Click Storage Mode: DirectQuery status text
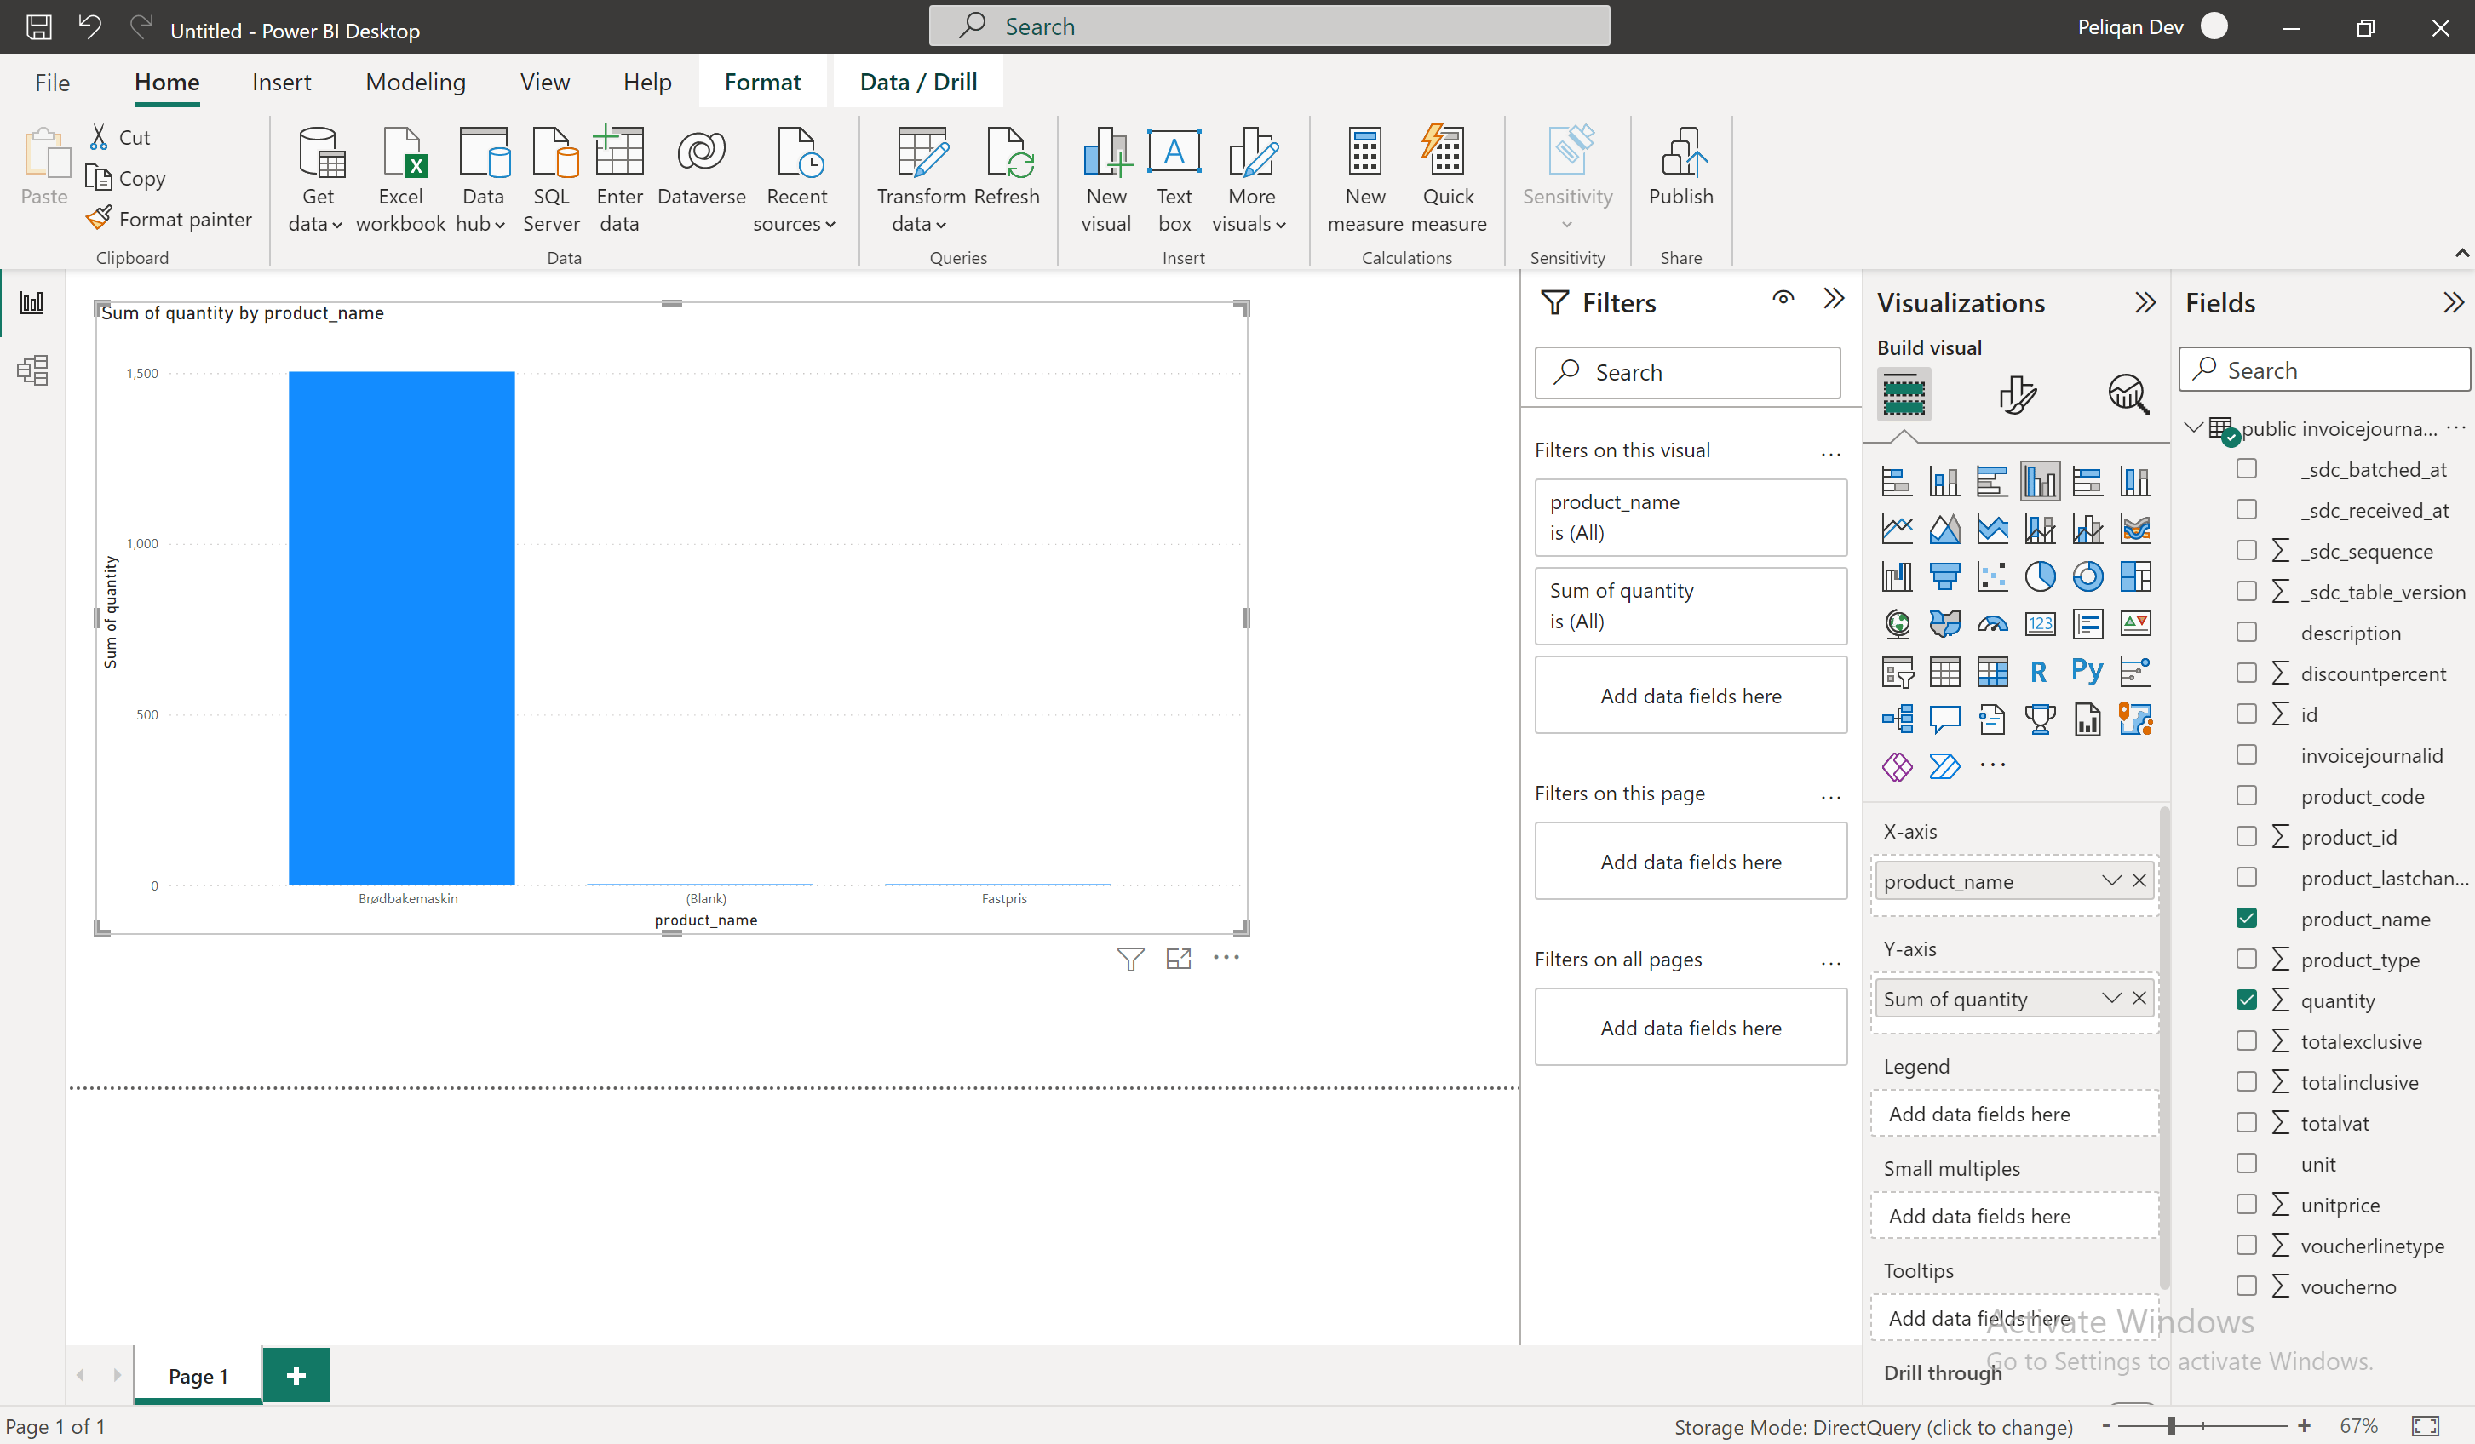Image resolution: width=2475 pixels, height=1444 pixels. tap(1873, 1426)
